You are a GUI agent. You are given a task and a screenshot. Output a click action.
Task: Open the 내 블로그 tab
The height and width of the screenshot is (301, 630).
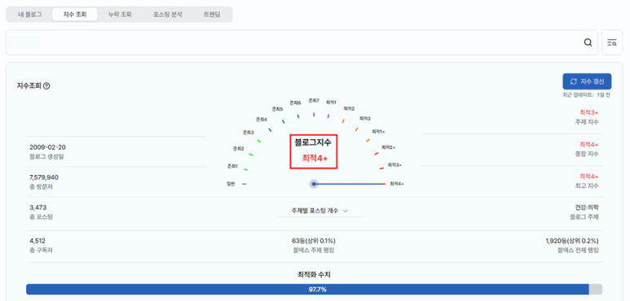pos(29,15)
